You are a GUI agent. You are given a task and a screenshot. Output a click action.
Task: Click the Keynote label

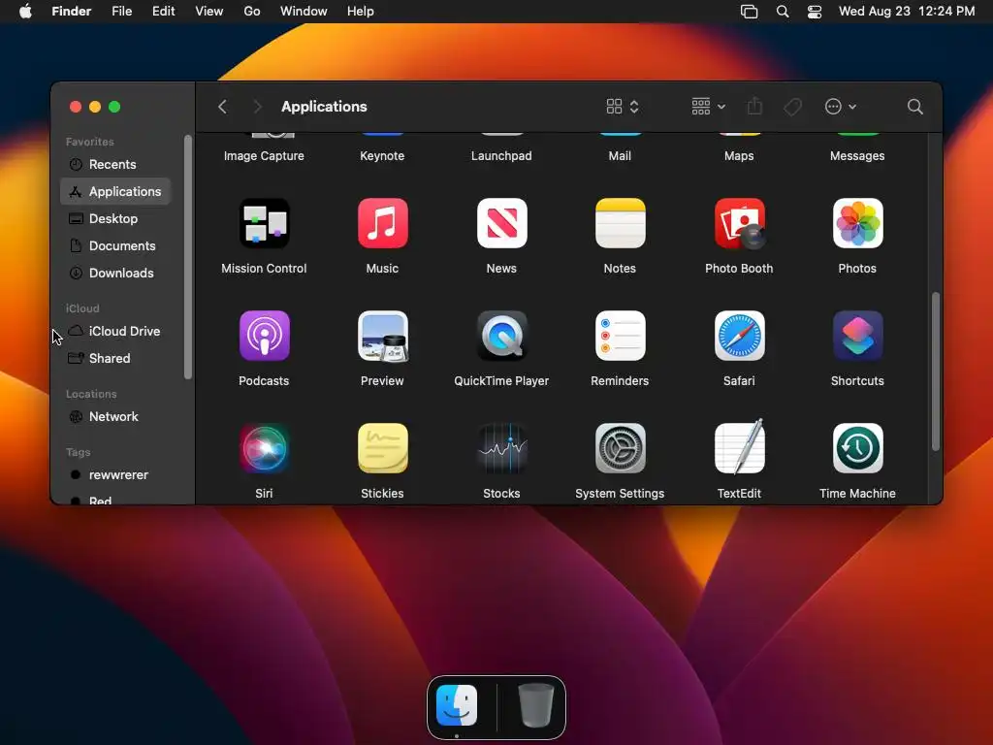[382, 156]
